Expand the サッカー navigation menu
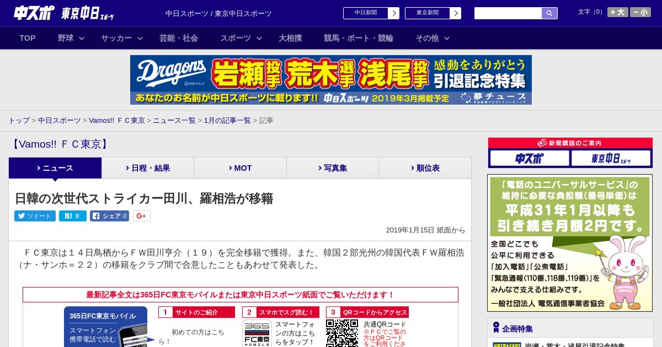 121,38
